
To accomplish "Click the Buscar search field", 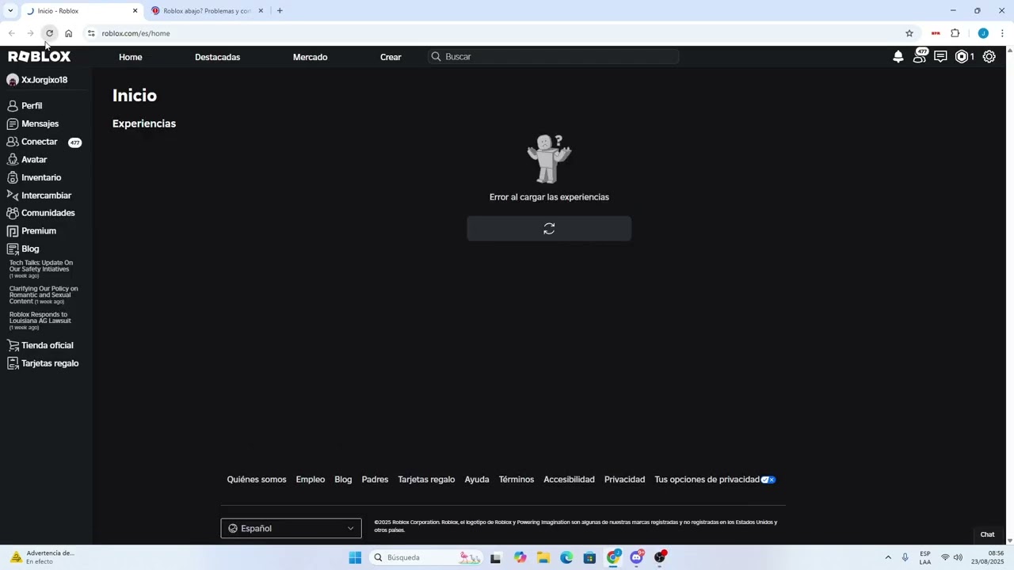I will tap(554, 57).
